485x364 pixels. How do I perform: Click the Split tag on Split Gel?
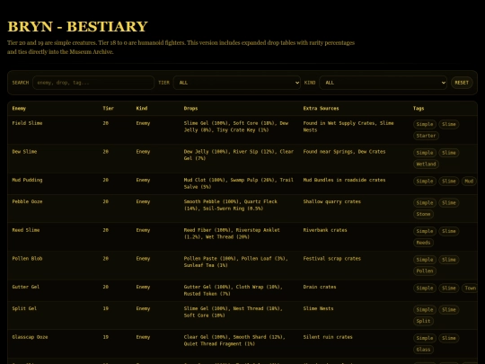(x=423, y=321)
